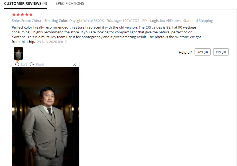This screenshot has height=166, width=237.
Task: Select the Customer Reviews (4) tab
Action: point(26,3)
